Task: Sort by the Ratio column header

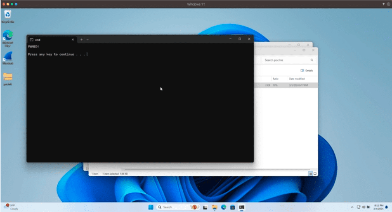Action: tap(275, 79)
